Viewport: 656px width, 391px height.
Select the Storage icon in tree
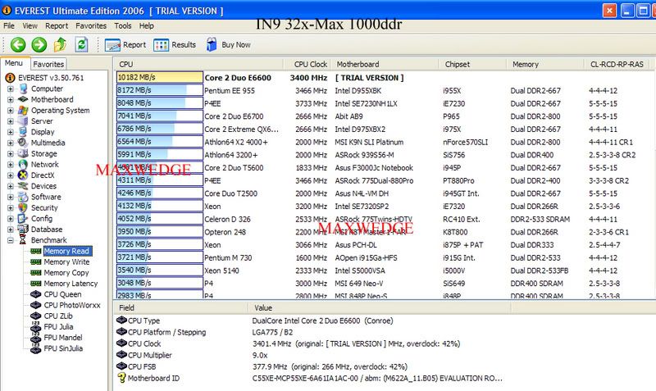pos(23,154)
